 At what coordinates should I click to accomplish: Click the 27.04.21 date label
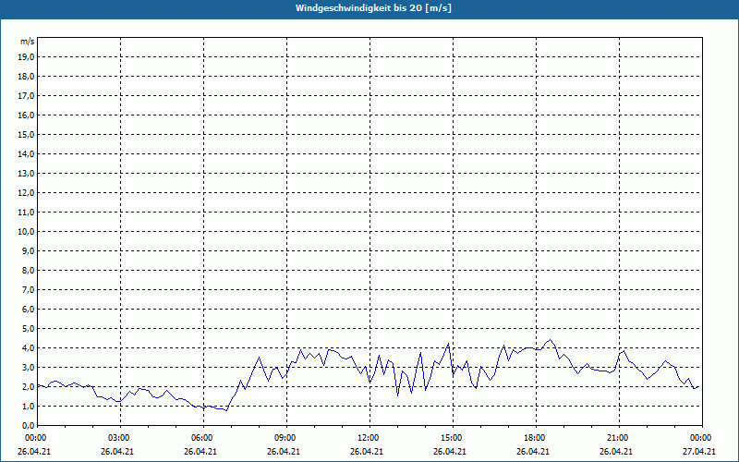click(699, 452)
